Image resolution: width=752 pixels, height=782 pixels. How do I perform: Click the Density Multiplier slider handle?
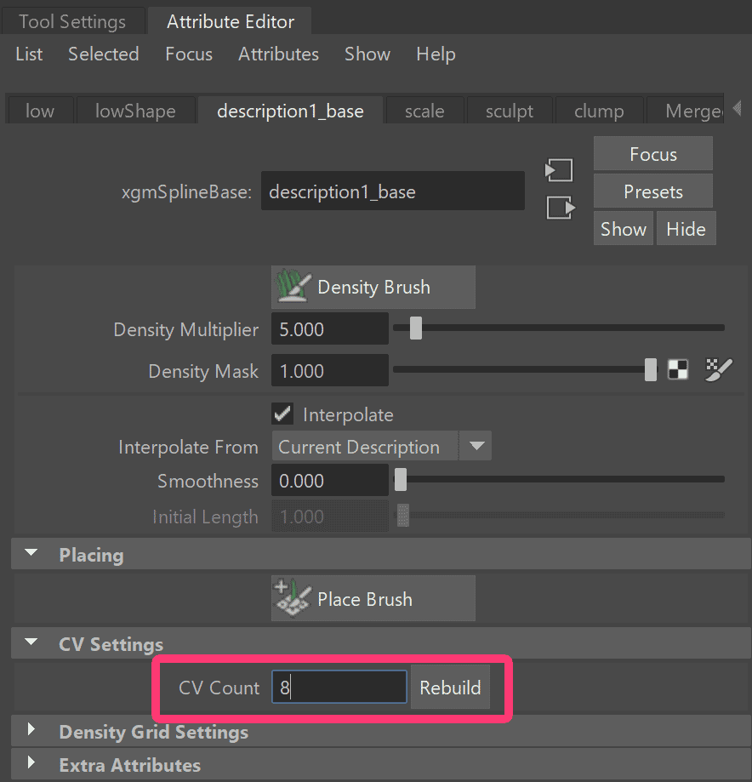[x=416, y=328]
